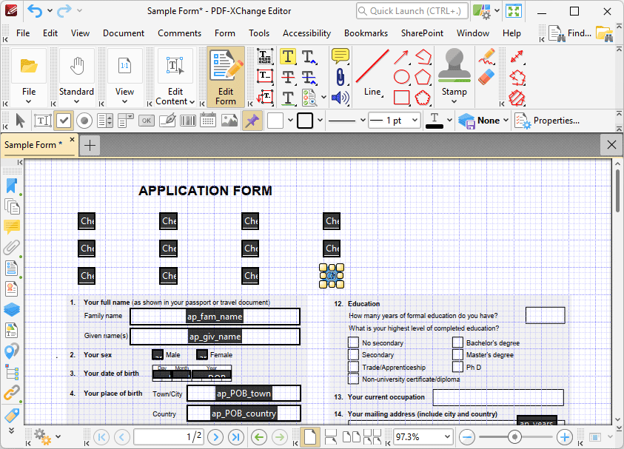Open the Attachments side panel
Viewport: 624px width, 449px height.
(12, 247)
